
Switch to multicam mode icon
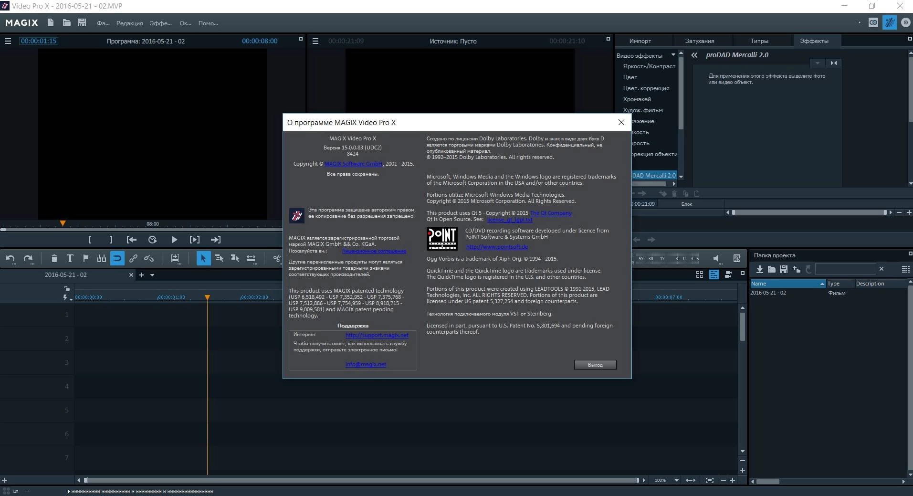click(728, 274)
